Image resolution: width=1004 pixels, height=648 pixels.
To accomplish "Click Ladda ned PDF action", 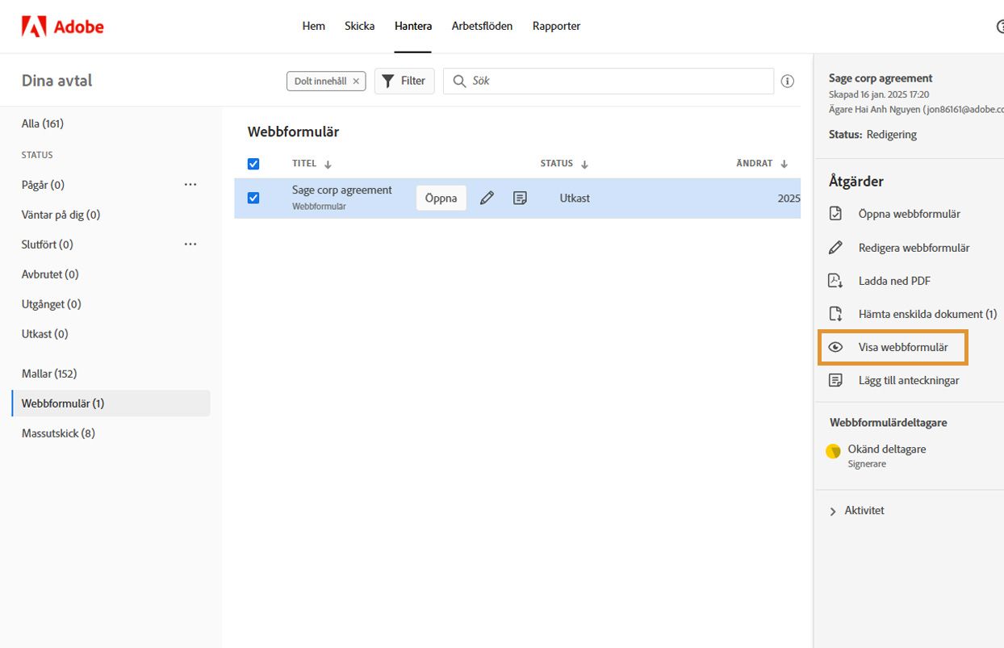I will [x=894, y=281].
